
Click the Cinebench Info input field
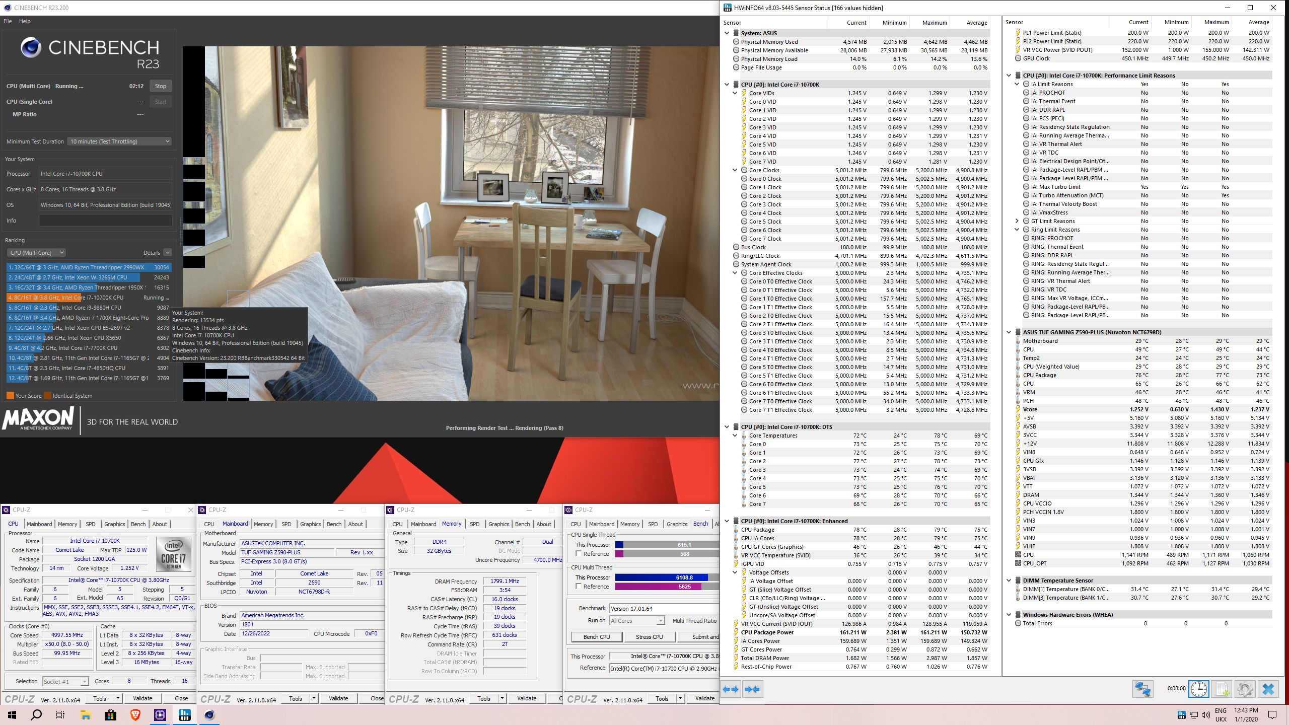pyautogui.click(x=106, y=221)
